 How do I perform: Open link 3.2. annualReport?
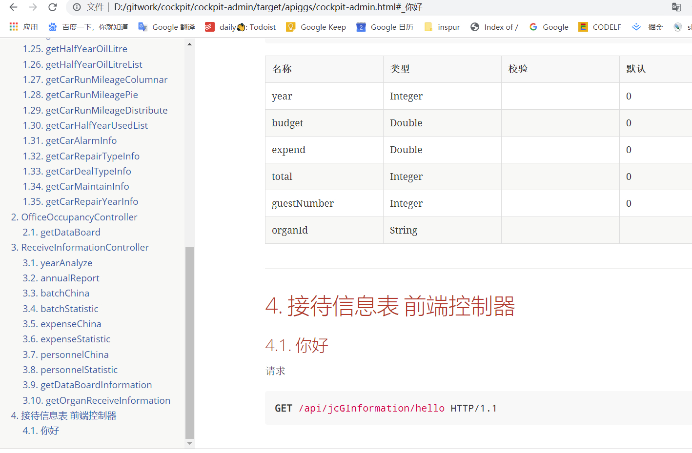tap(61, 278)
